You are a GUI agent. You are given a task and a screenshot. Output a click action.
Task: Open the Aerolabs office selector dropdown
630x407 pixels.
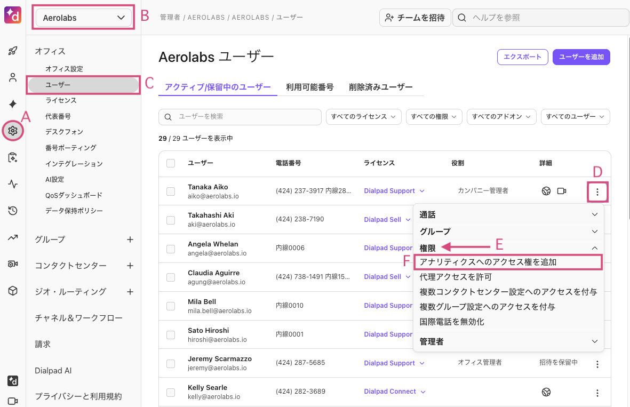click(x=83, y=17)
